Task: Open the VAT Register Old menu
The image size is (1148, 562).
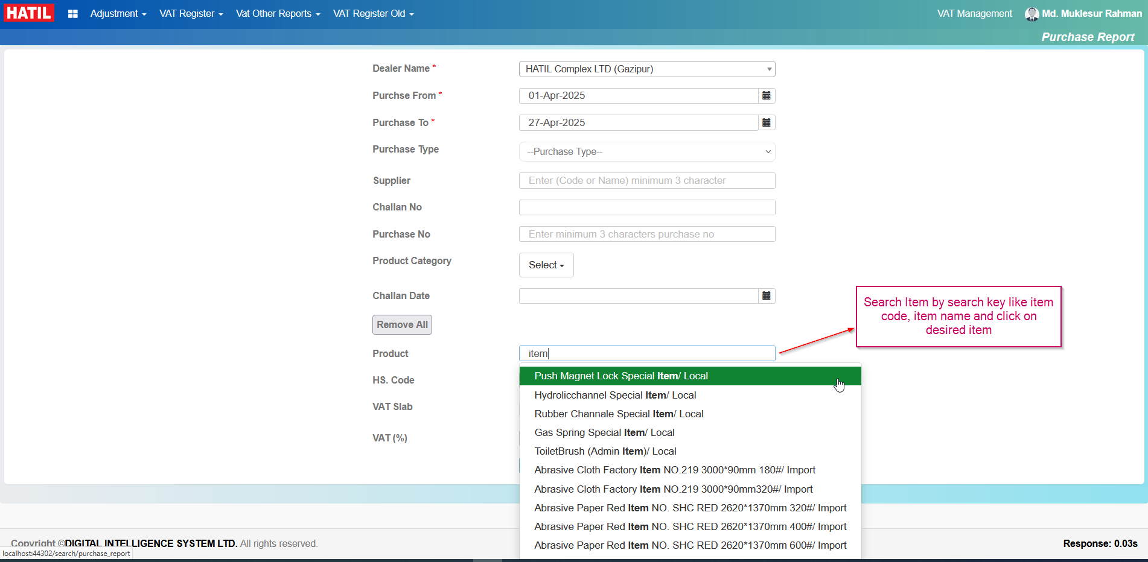Action: [x=374, y=14]
